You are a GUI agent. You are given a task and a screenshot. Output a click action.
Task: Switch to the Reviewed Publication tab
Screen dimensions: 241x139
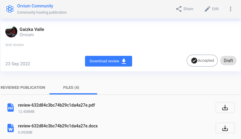23,88
